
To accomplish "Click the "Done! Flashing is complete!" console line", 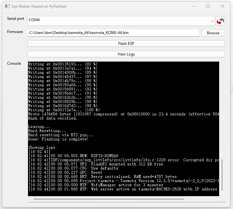I will coord(58,139).
